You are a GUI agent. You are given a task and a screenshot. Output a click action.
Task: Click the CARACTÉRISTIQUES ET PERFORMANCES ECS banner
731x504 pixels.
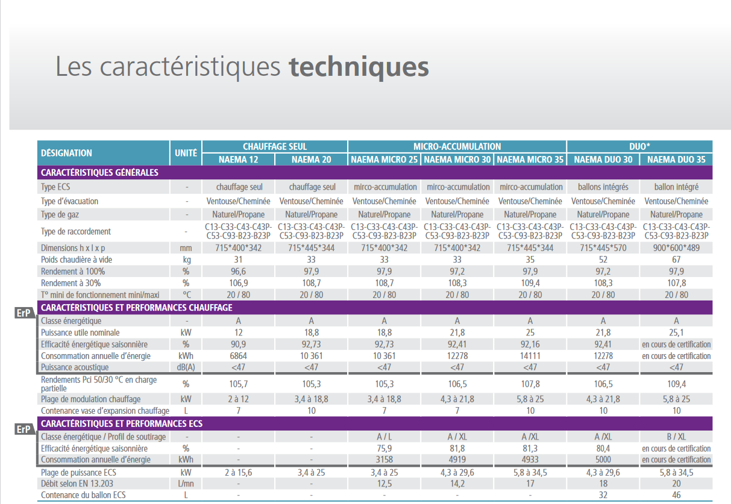[x=375, y=424]
